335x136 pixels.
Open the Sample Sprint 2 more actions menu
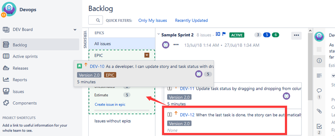pos(296,36)
